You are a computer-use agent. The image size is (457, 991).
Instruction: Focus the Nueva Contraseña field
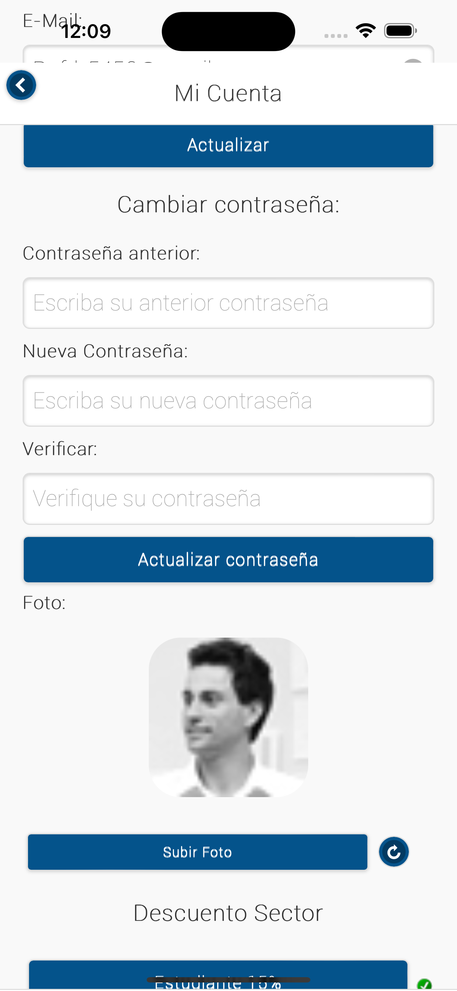pos(228,401)
